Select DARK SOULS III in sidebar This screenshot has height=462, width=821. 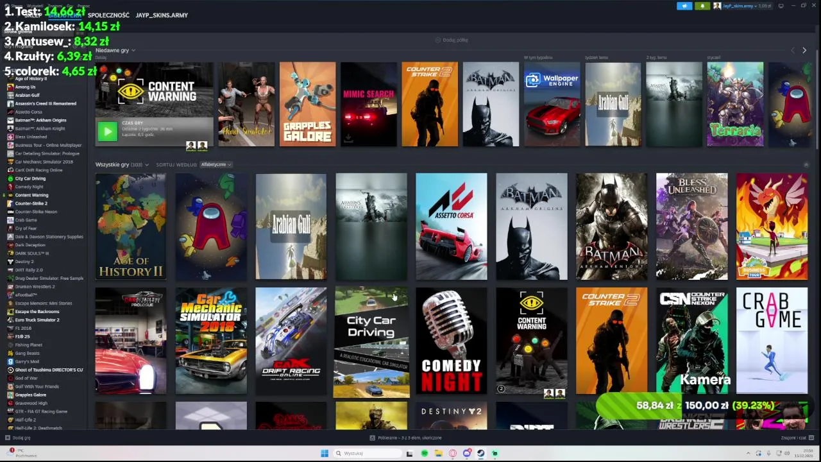pos(31,253)
